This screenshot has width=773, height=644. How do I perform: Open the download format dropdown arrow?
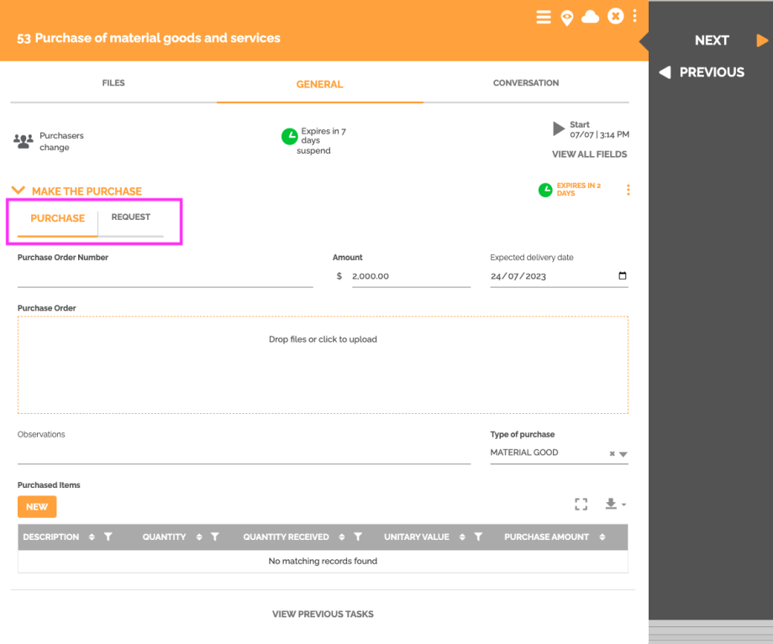pyautogui.click(x=623, y=504)
